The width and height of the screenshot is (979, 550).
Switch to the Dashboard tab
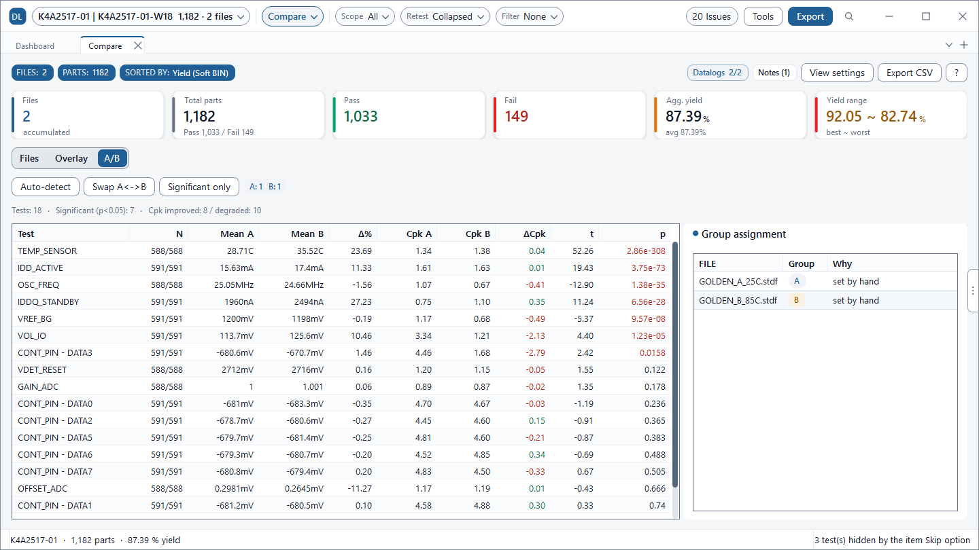tap(35, 45)
